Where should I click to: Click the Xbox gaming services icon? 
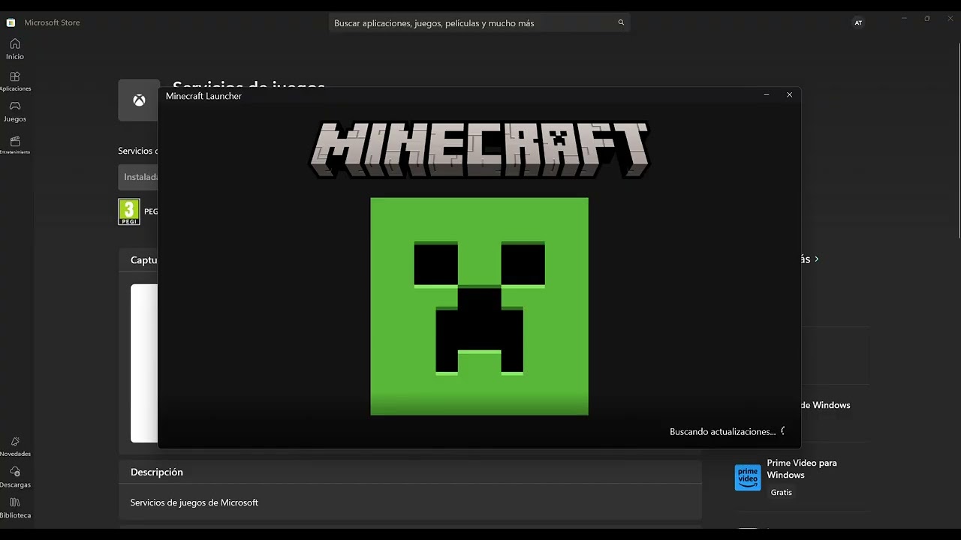click(139, 100)
